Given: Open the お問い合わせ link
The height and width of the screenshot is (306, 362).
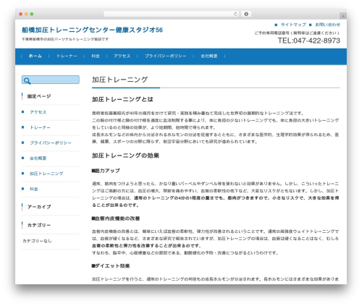Looking at the screenshot, I should pyautogui.click(x=327, y=25).
